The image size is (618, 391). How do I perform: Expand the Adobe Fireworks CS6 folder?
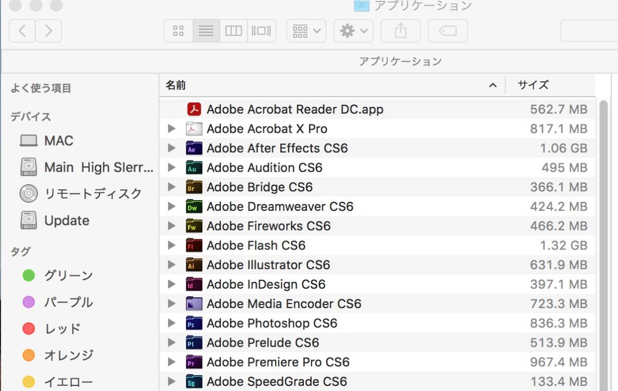pyautogui.click(x=172, y=226)
